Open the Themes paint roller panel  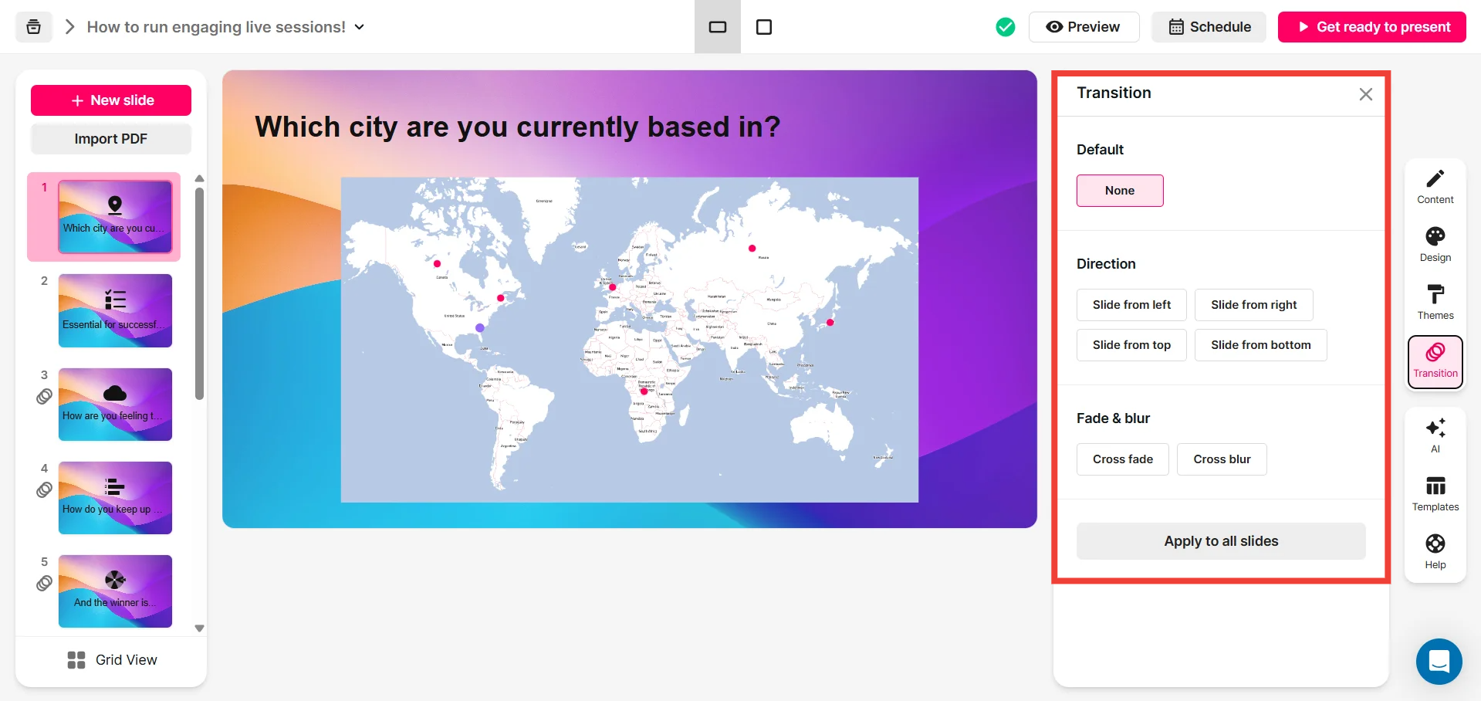pyautogui.click(x=1435, y=303)
